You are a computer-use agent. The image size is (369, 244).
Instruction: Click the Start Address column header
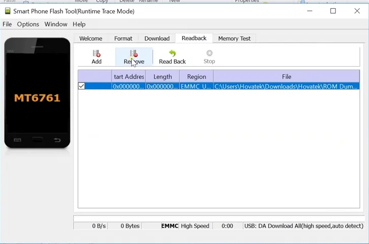click(129, 77)
